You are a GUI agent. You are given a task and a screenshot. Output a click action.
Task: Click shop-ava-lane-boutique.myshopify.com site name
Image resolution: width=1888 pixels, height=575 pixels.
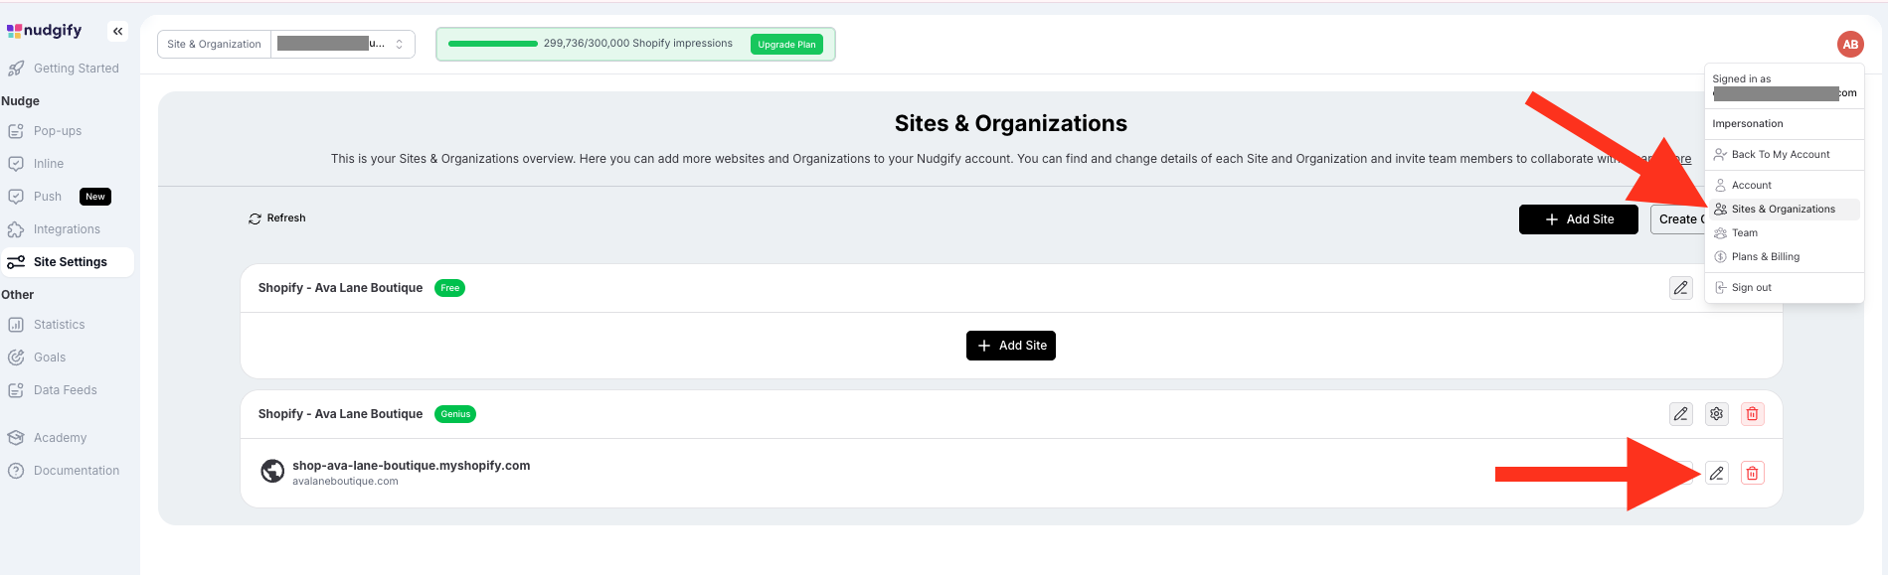[x=411, y=466]
